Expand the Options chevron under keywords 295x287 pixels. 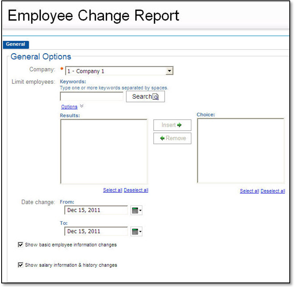[82, 106]
